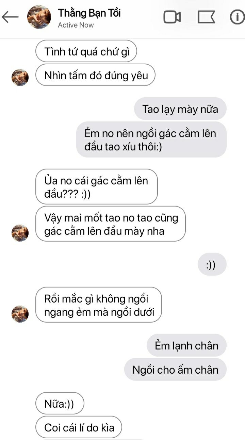This screenshot has height=440, width=245.
Task: Select message 'Ngồi cho ấm chân'
Action: click(175, 369)
